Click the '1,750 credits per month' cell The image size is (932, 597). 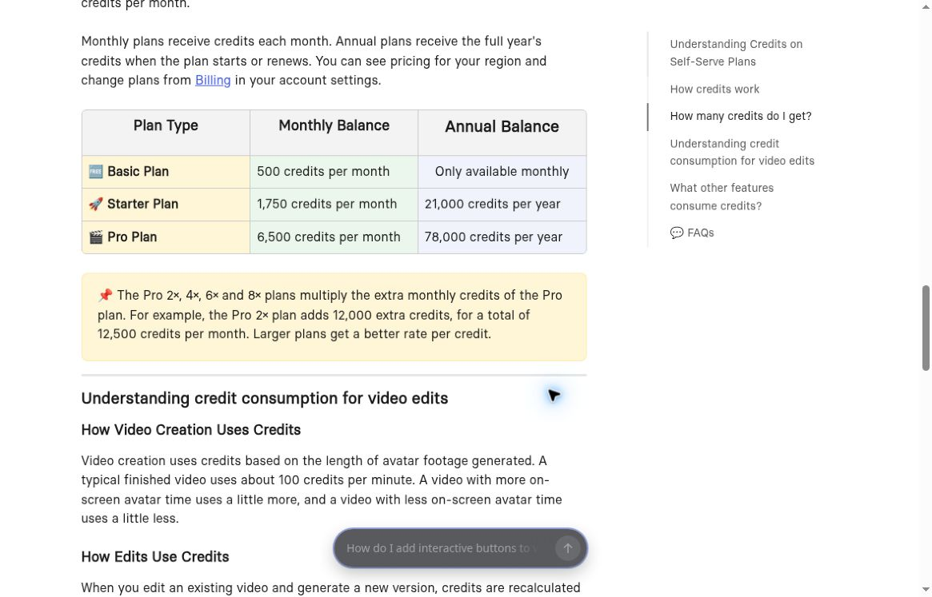pyautogui.click(x=334, y=205)
